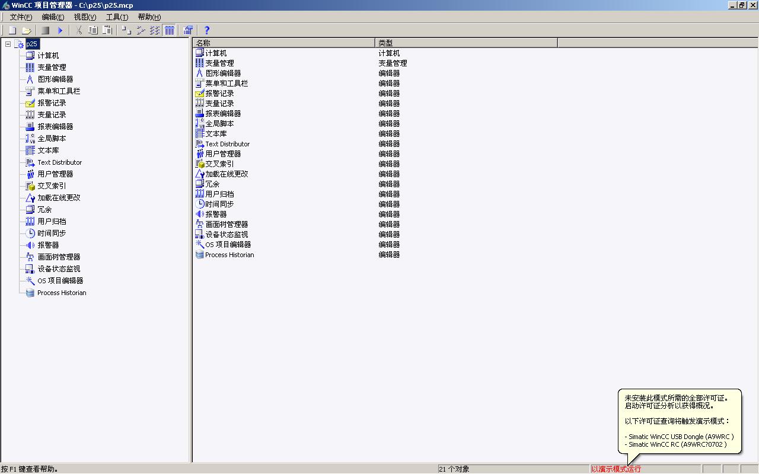The image size is (759, 474).
Task: Select 菜单和工具栏 in the navigation tree
Action: click(59, 91)
